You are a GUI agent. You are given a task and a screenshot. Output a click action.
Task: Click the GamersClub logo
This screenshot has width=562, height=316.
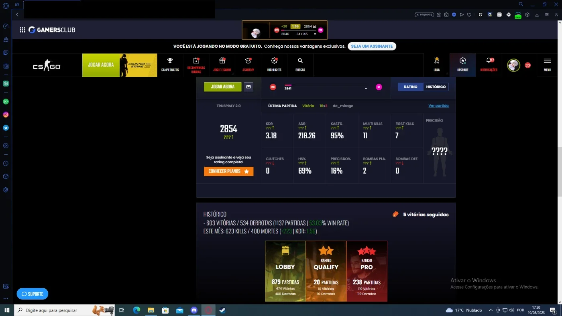tap(52, 30)
